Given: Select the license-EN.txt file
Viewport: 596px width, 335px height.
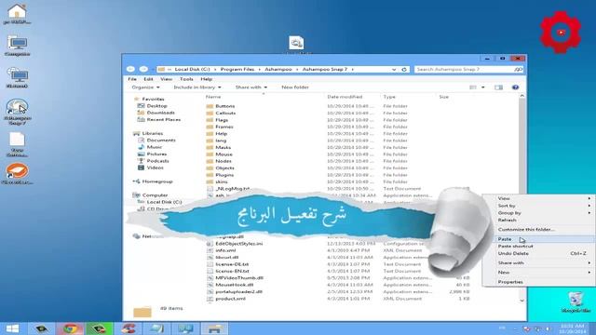Looking at the screenshot, I should [x=232, y=271].
